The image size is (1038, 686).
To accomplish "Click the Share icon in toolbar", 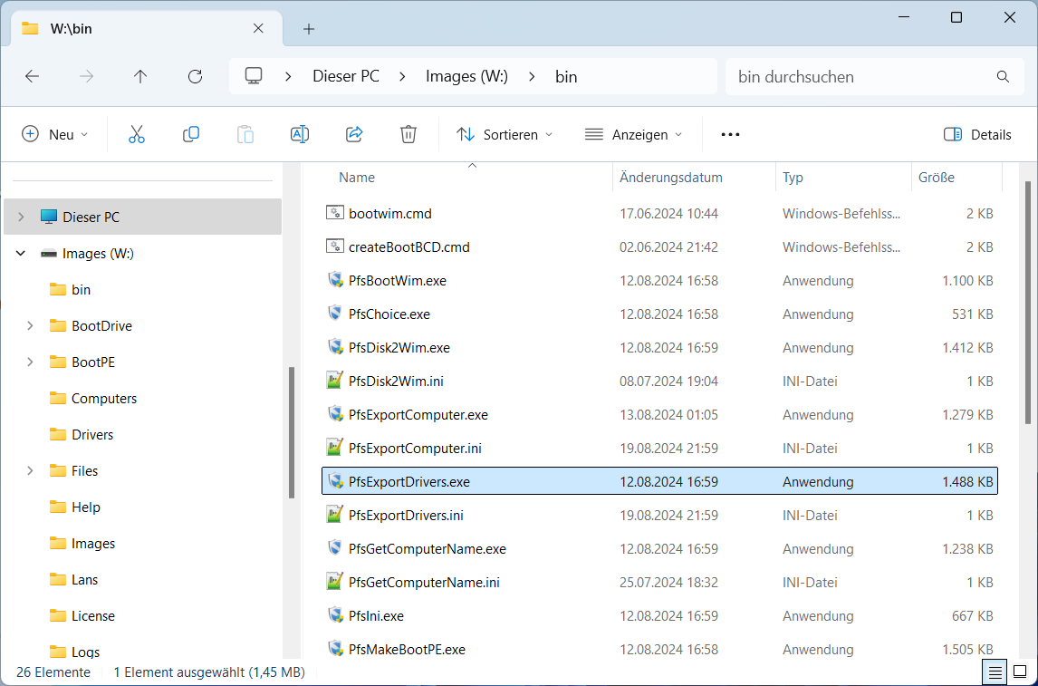I will [x=354, y=134].
